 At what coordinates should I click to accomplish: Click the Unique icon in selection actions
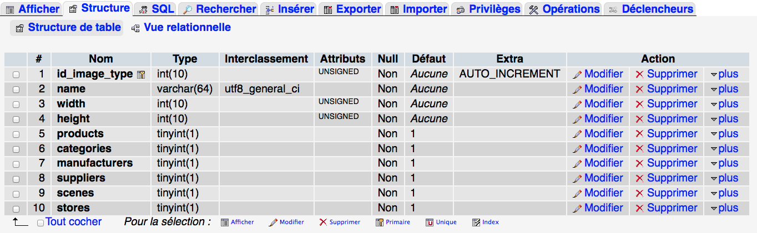coord(430,222)
